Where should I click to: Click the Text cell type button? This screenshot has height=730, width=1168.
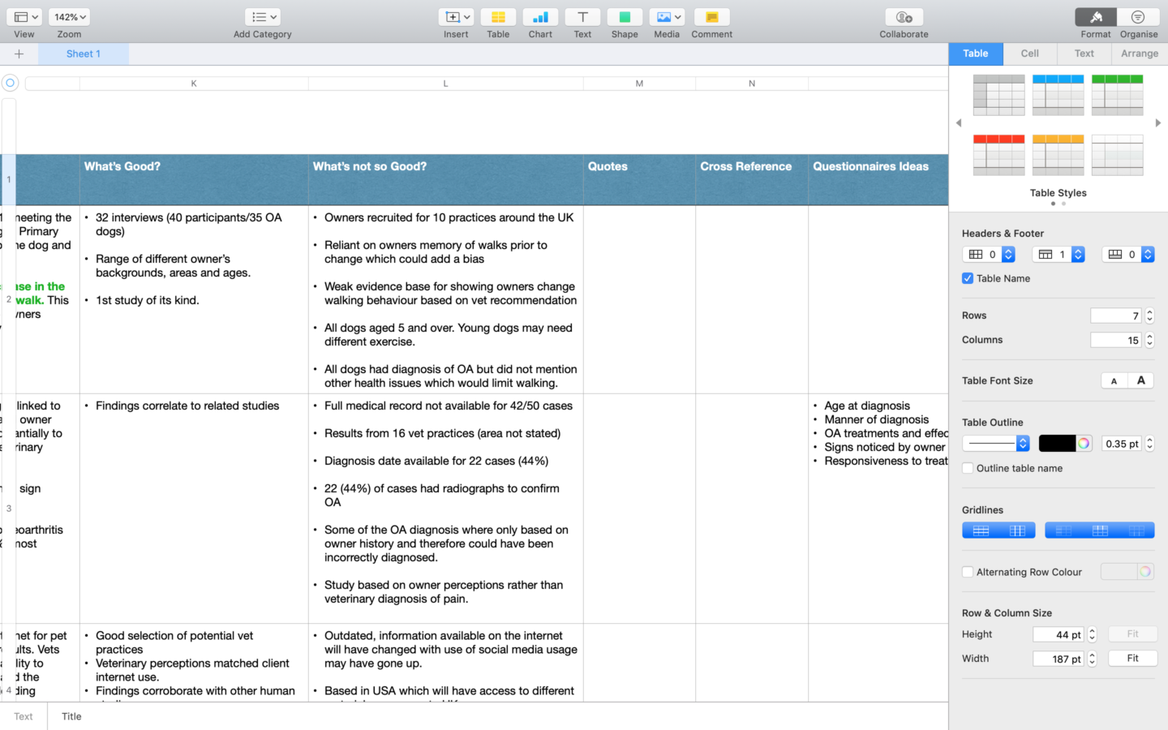point(24,716)
